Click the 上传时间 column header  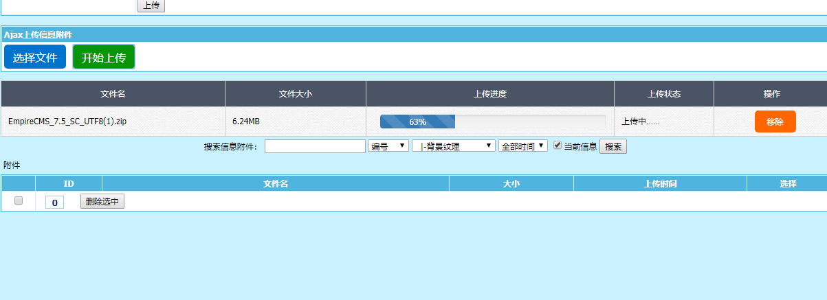coord(661,183)
